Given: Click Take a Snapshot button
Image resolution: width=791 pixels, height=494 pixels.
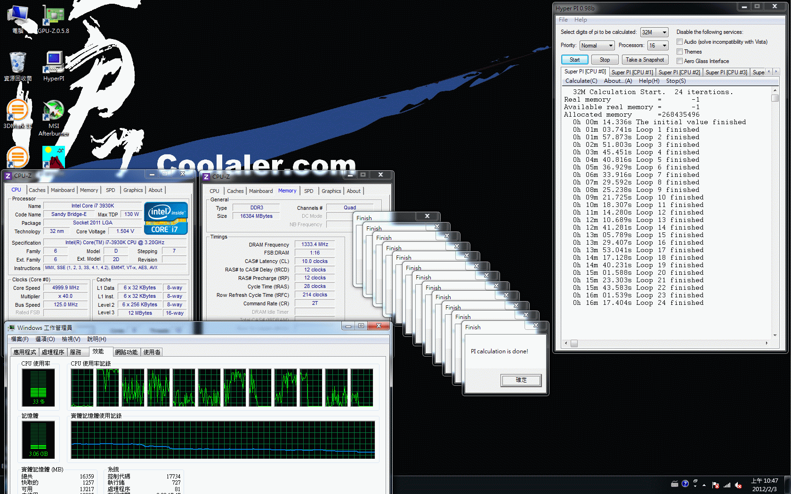Looking at the screenshot, I should [x=645, y=60].
